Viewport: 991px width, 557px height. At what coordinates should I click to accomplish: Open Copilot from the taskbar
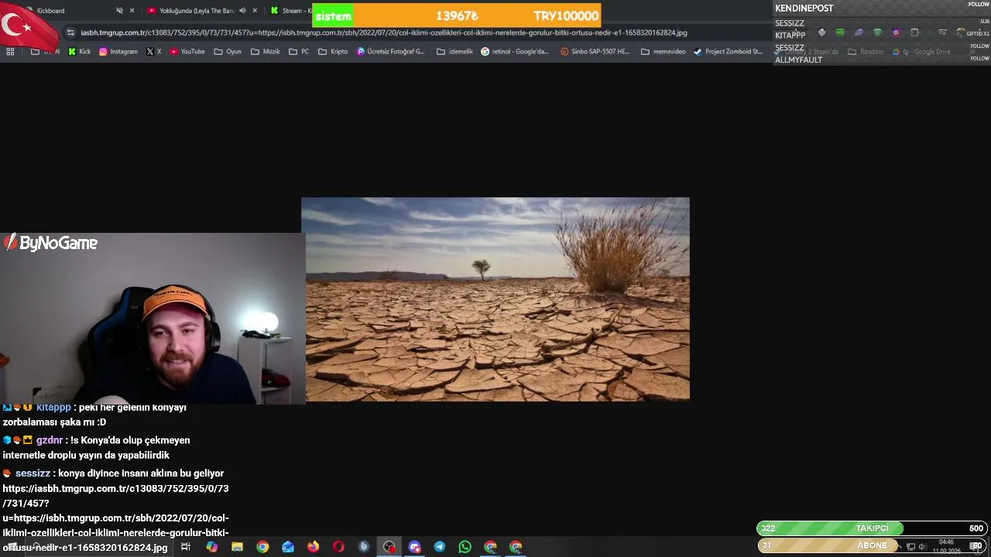click(x=211, y=547)
